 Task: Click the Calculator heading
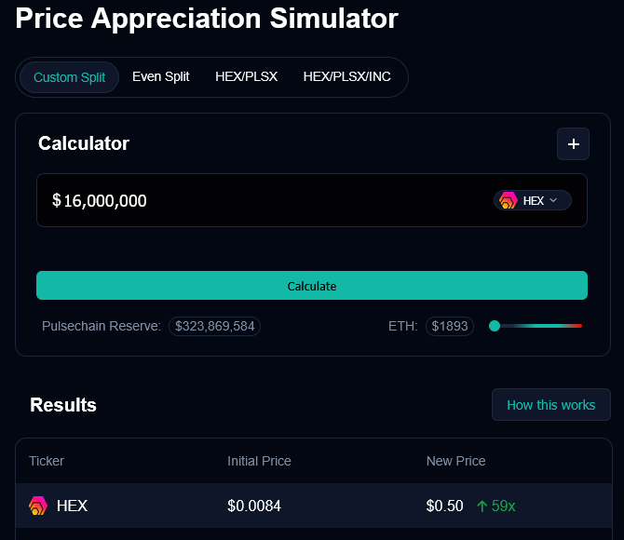click(84, 143)
